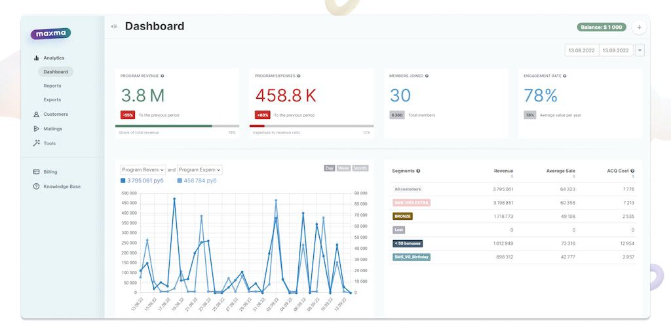Select the BRONZE segment tag

pyautogui.click(x=402, y=216)
